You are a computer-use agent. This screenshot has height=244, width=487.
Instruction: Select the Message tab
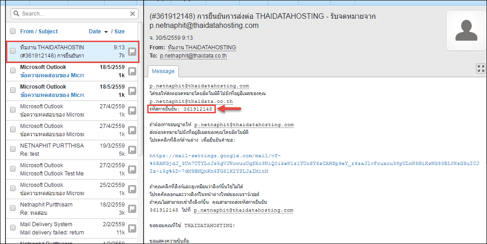click(163, 71)
